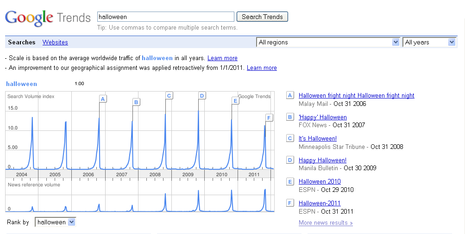Click chart marker B flag for 2007

click(136, 102)
